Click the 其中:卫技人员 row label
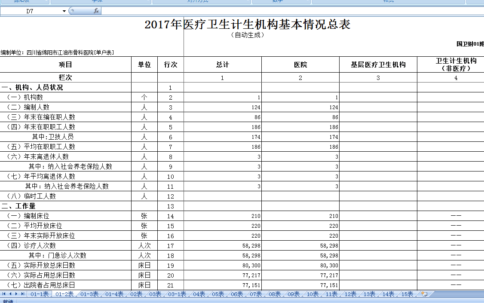 [x=53, y=137]
